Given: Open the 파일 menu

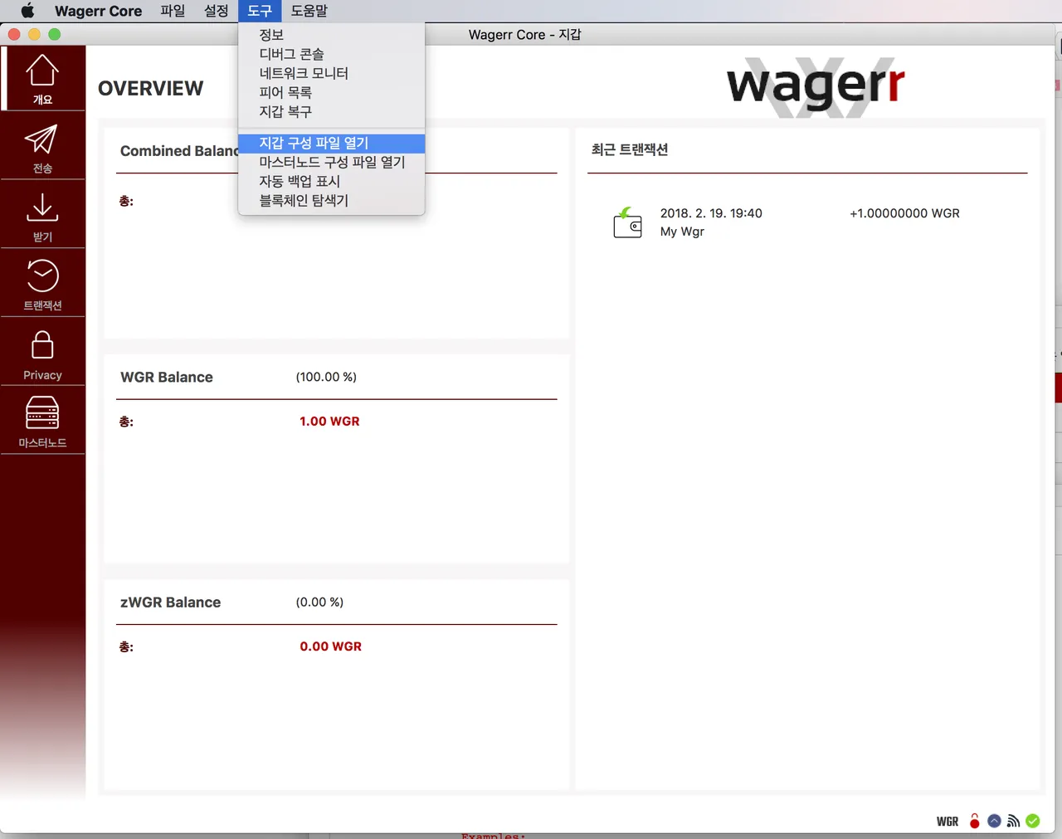Looking at the screenshot, I should 173,11.
